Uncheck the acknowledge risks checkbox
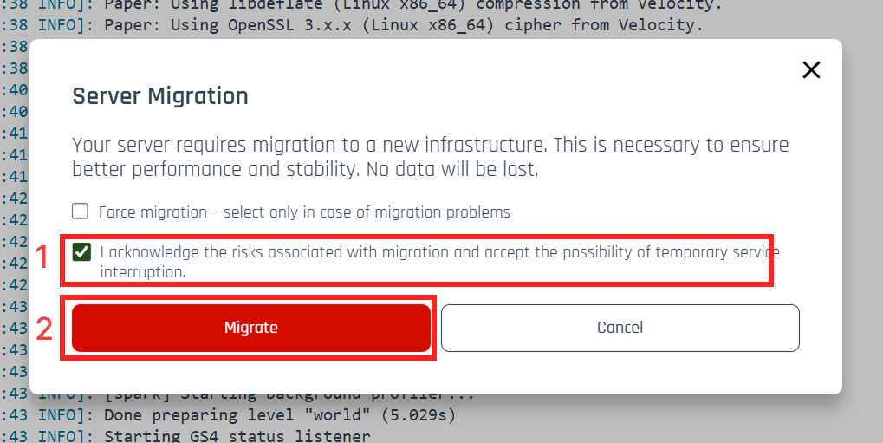This screenshot has width=883, height=443. 82,252
